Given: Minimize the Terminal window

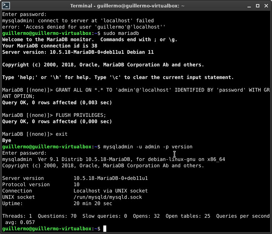Looking at the screenshot, I should coord(250,6).
